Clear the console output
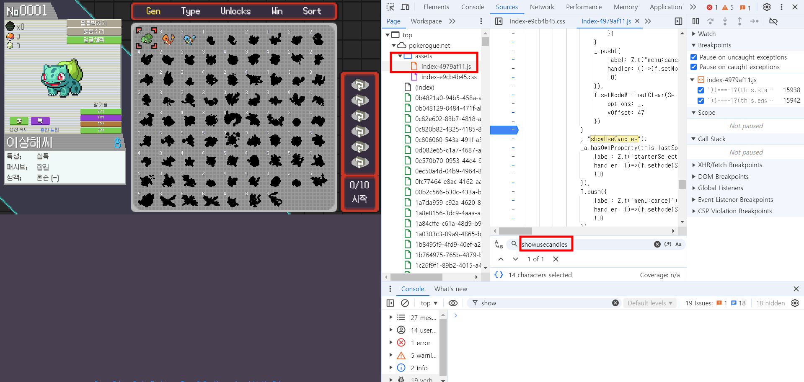Image resolution: width=804 pixels, height=382 pixels. point(405,303)
